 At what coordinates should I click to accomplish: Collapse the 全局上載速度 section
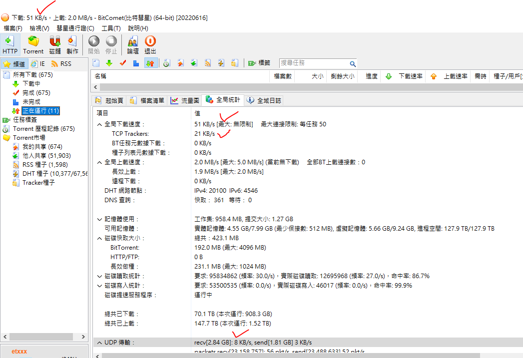99,162
